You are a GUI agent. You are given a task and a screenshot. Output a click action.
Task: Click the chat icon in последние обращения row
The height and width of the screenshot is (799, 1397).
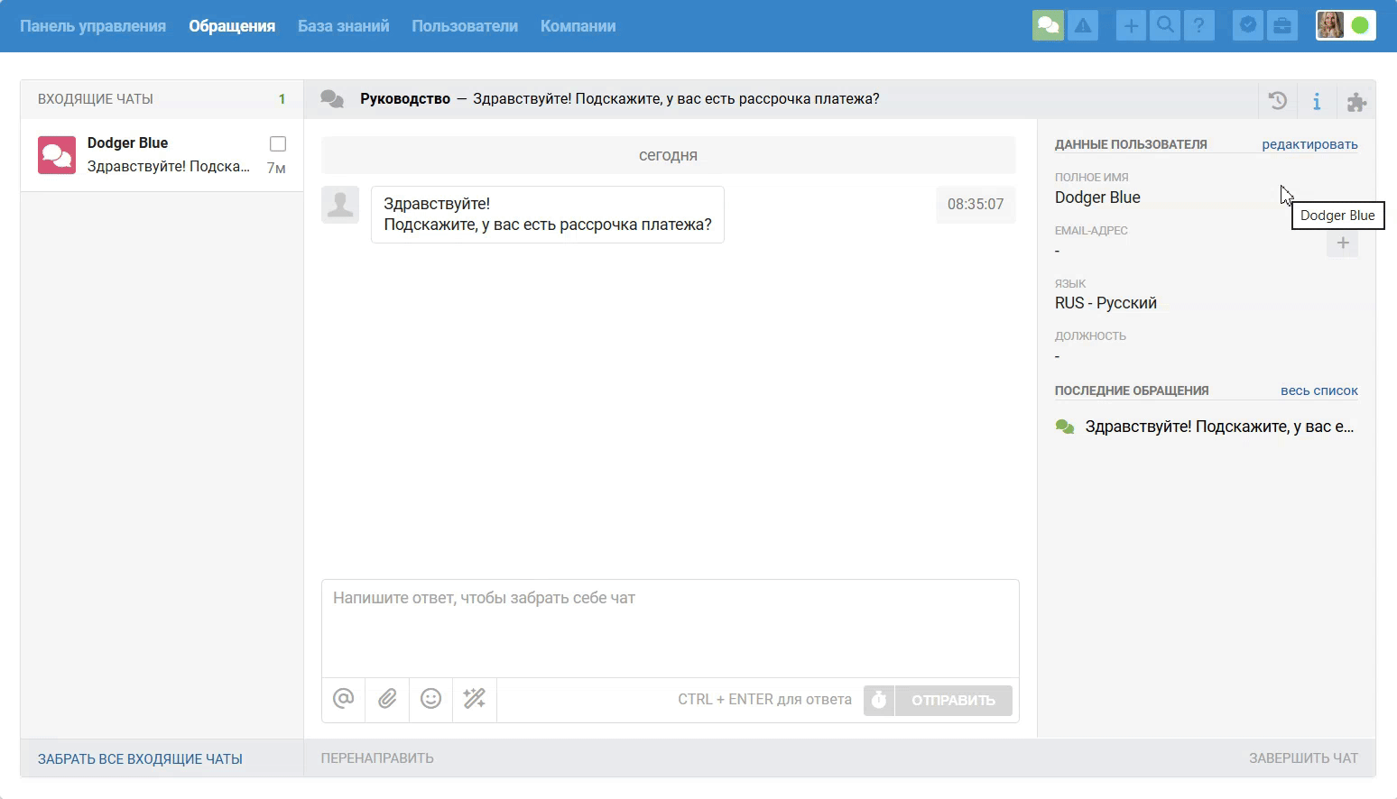pyautogui.click(x=1065, y=427)
